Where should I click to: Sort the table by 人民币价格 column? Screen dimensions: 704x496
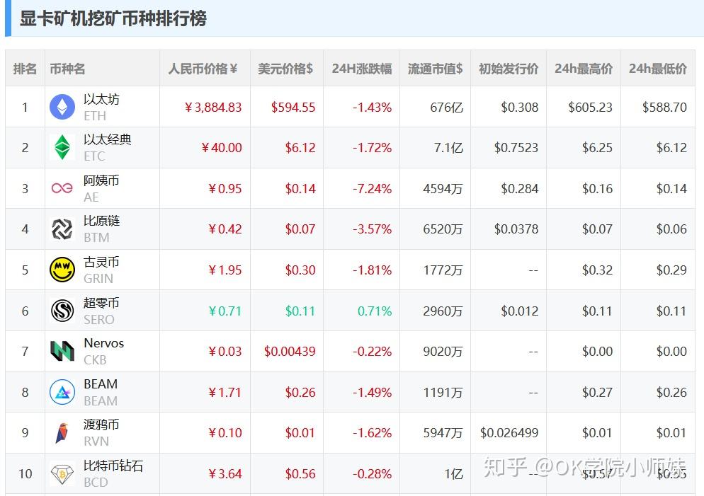click(x=204, y=69)
